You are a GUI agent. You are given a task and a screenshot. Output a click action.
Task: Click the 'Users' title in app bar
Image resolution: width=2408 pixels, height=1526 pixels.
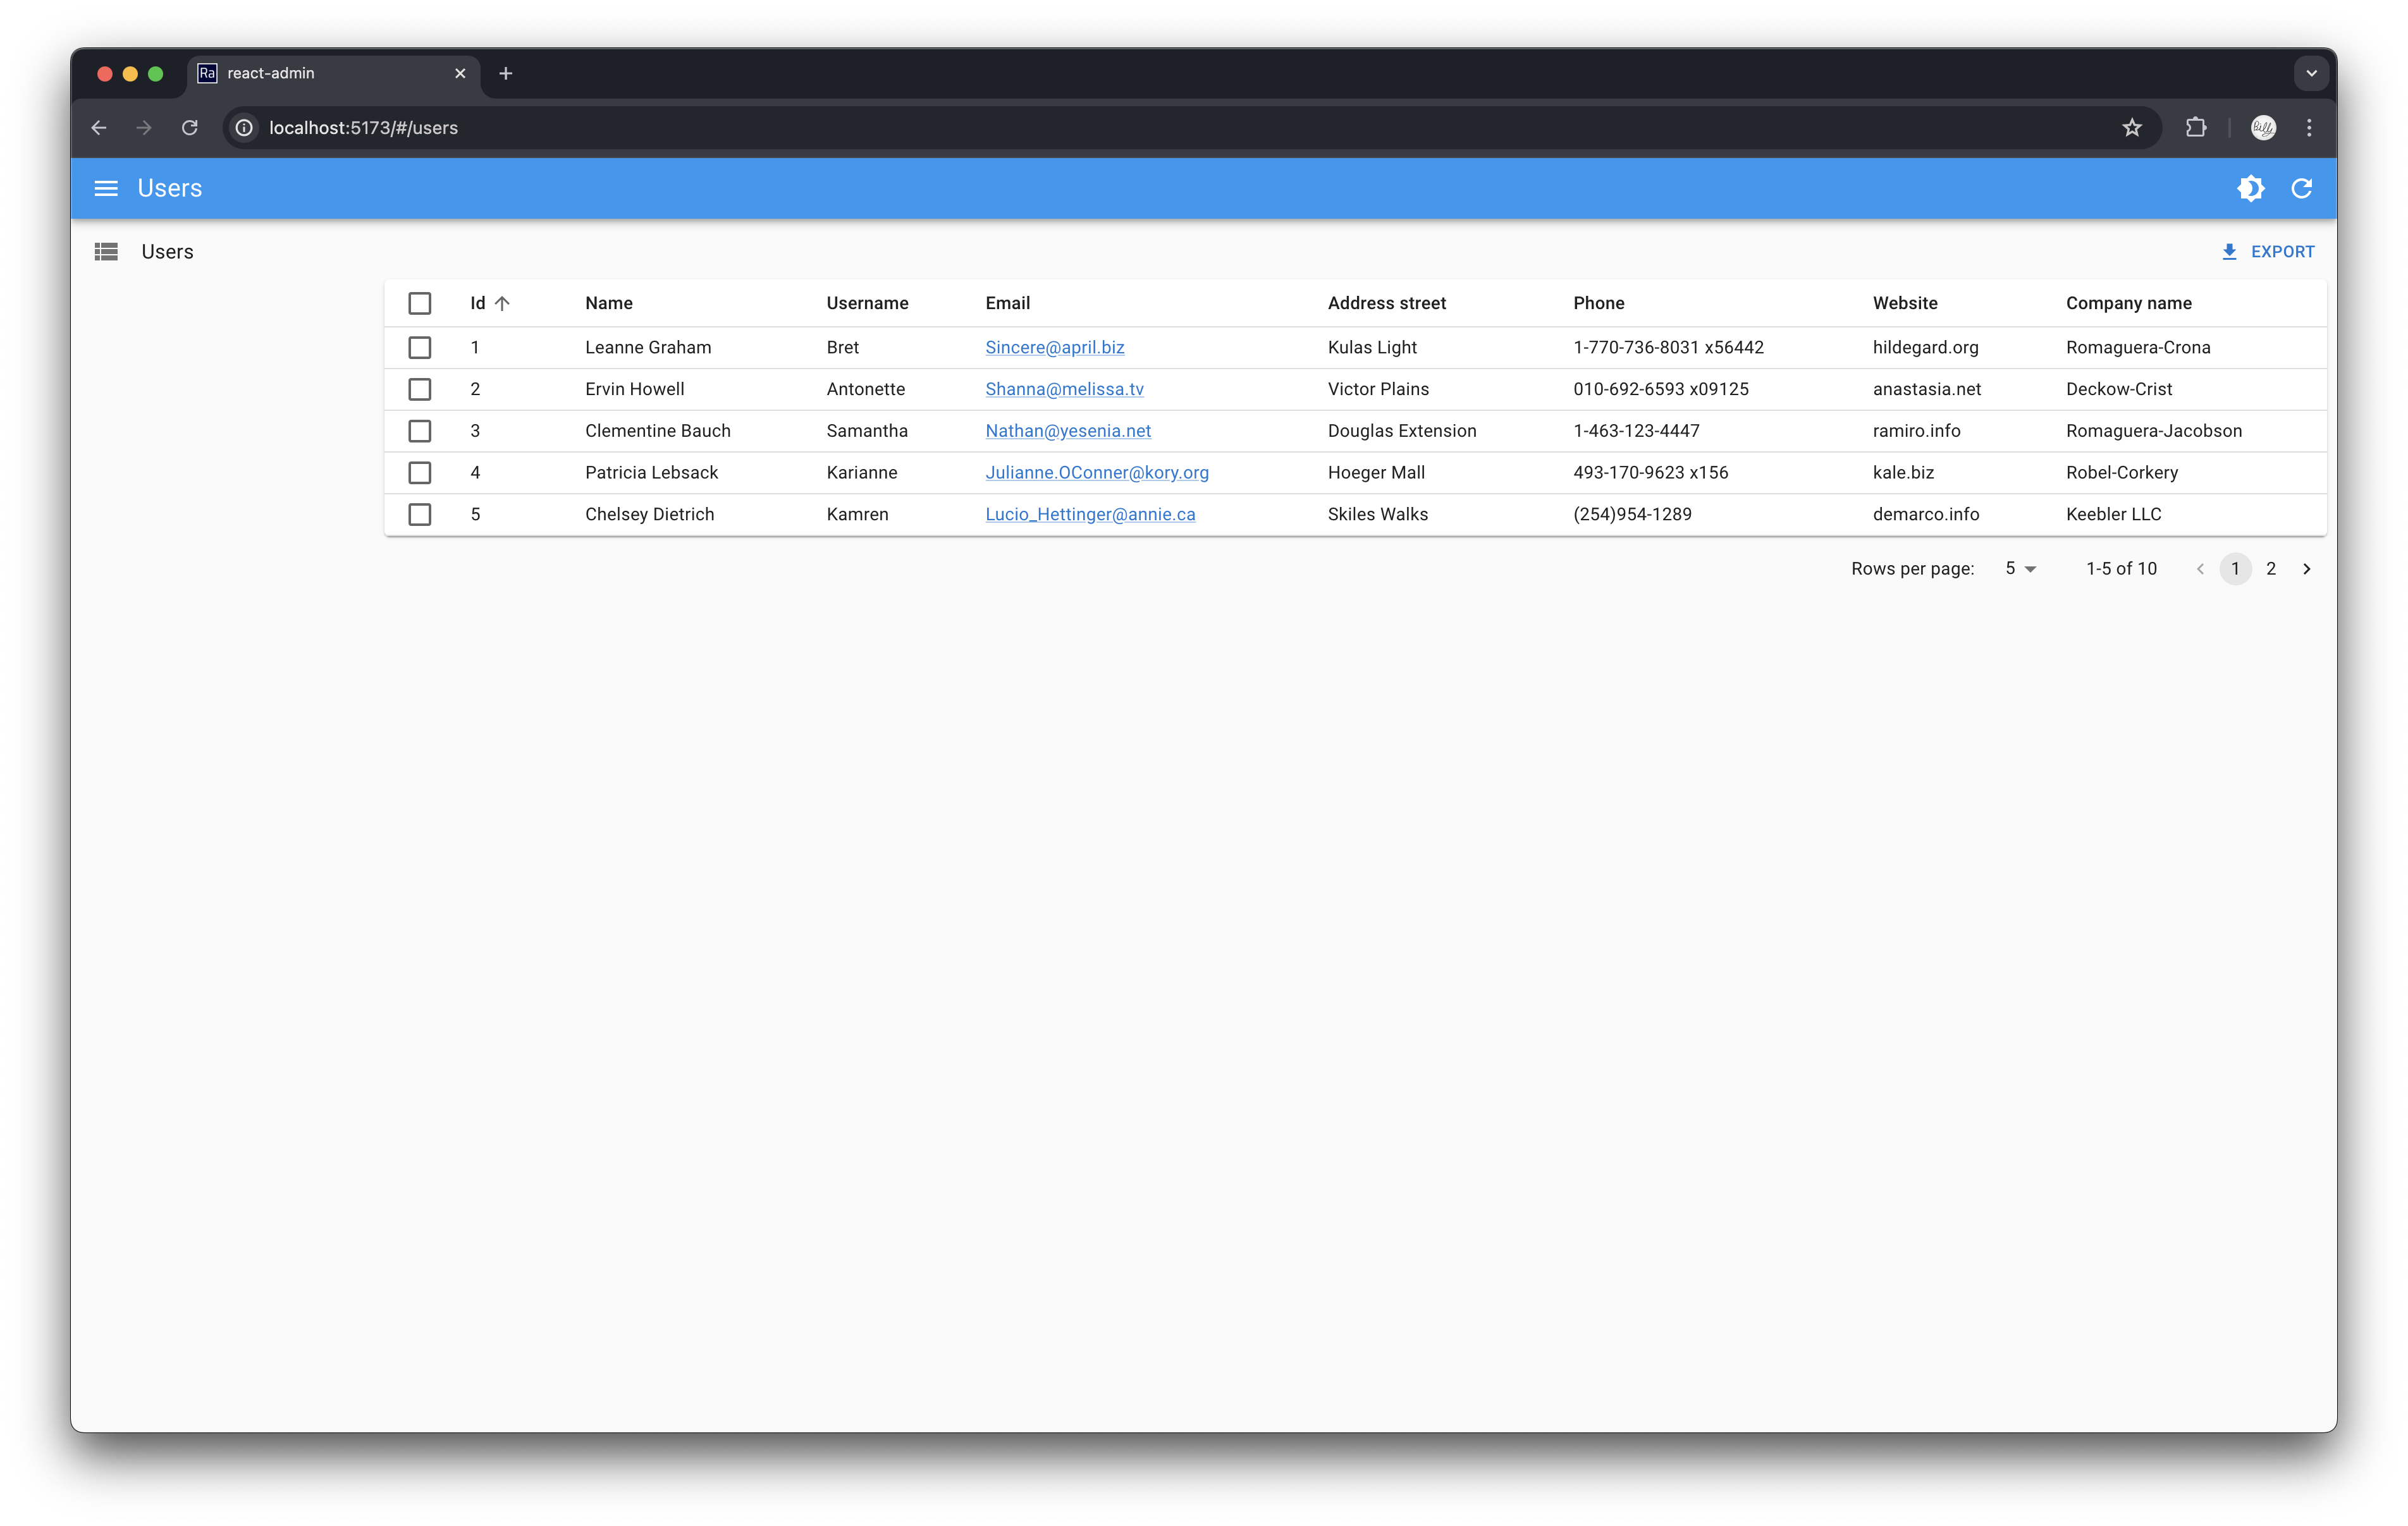(x=169, y=188)
